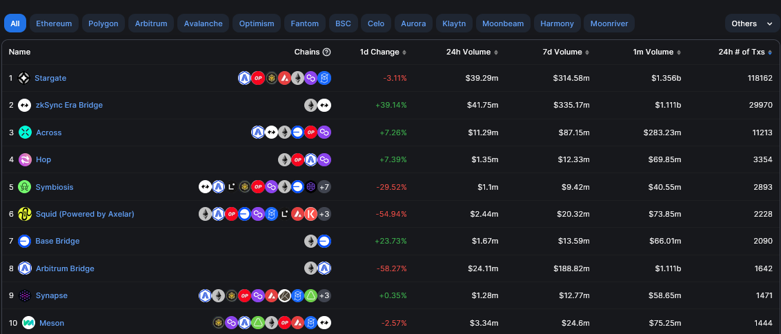781x334 pixels.
Task: Choose the Avalanche tab
Action: (204, 23)
